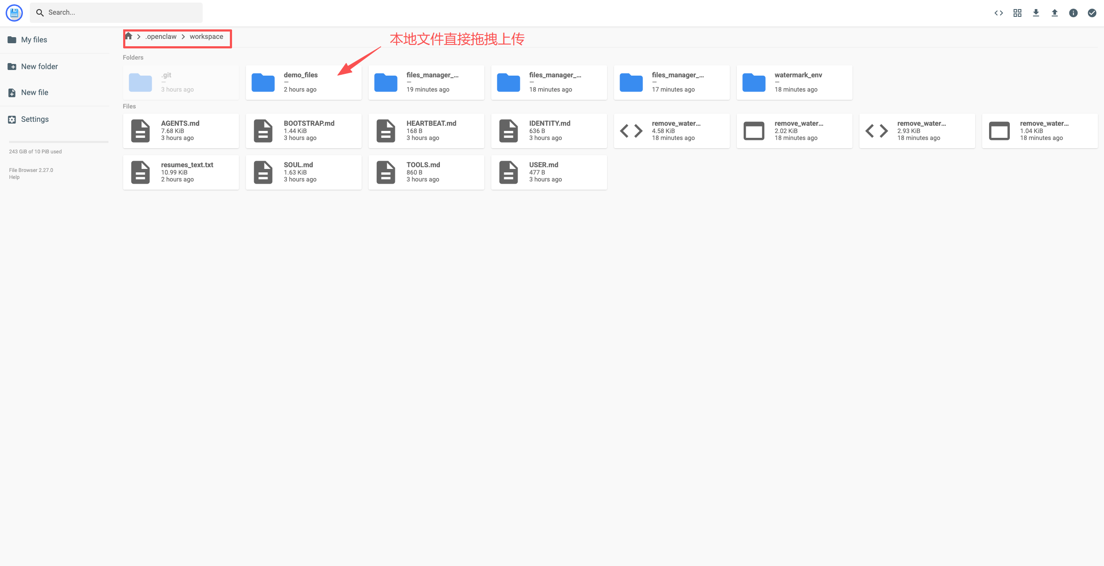The width and height of the screenshot is (1104, 566).
Task: Navigate to .openclaw breadcrumb
Action: [x=161, y=37]
